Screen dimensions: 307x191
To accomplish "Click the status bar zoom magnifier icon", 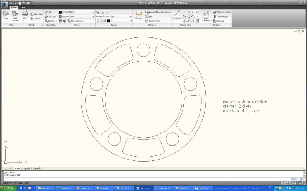I will click(286, 183).
